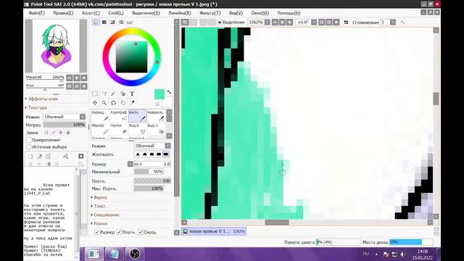This screenshot has height=261, width=464.
Task: Toggle lock all padlock icon
Action: click(x=68, y=132)
